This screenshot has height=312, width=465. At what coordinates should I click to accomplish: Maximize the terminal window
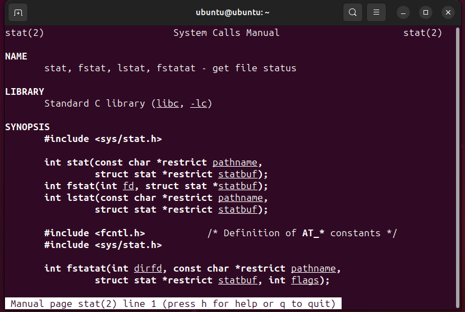[426, 12]
